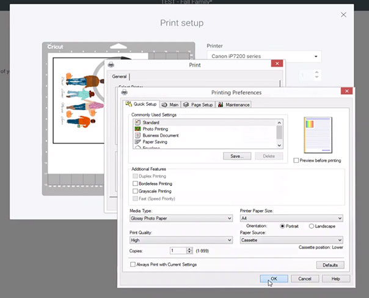
Task: Open the Paper Source dropdown
Action: 291,240
